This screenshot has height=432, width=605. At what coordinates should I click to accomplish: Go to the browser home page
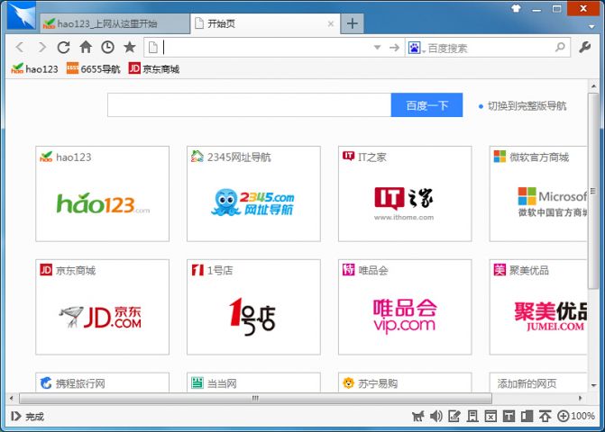click(x=86, y=47)
